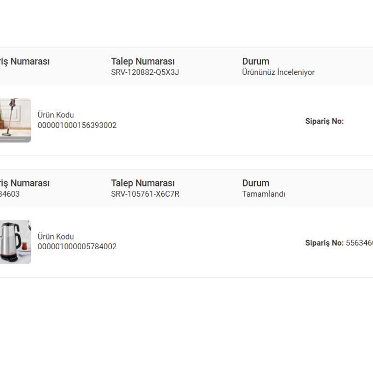
Task: Click "Durum" header above "Ürününüz İnceleniyor"
Action: 255,62
